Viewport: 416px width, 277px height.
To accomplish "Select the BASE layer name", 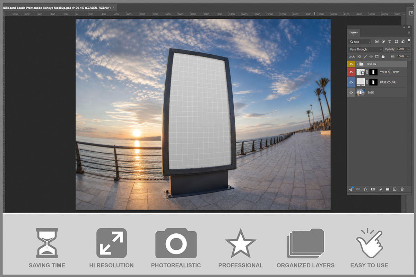I will [371, 92].
